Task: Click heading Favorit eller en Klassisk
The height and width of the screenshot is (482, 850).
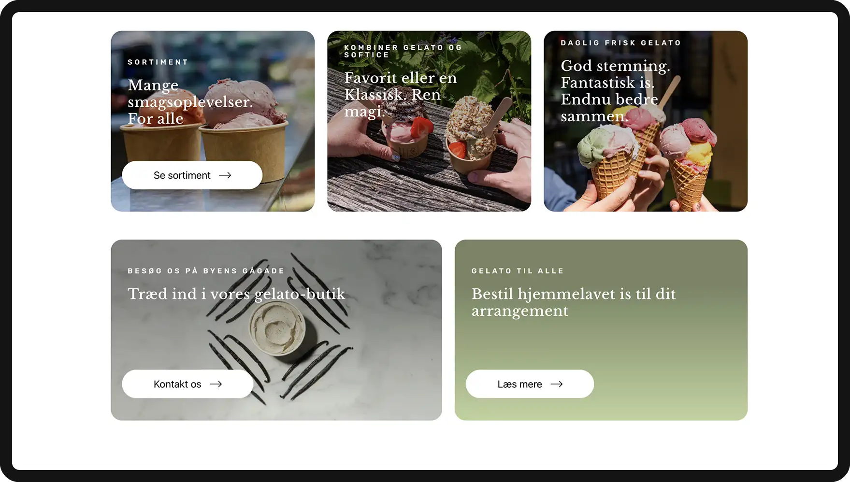Action: [401, 95]
